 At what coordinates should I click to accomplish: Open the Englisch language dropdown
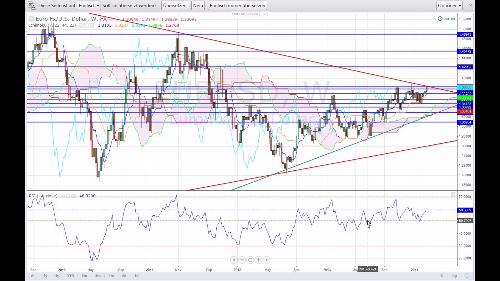89,5
